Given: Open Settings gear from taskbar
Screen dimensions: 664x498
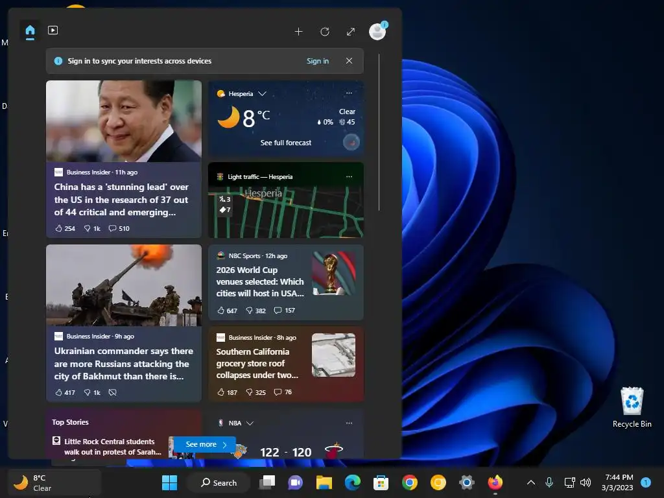Looking at the screenshot, I should [x=467, y=482].
